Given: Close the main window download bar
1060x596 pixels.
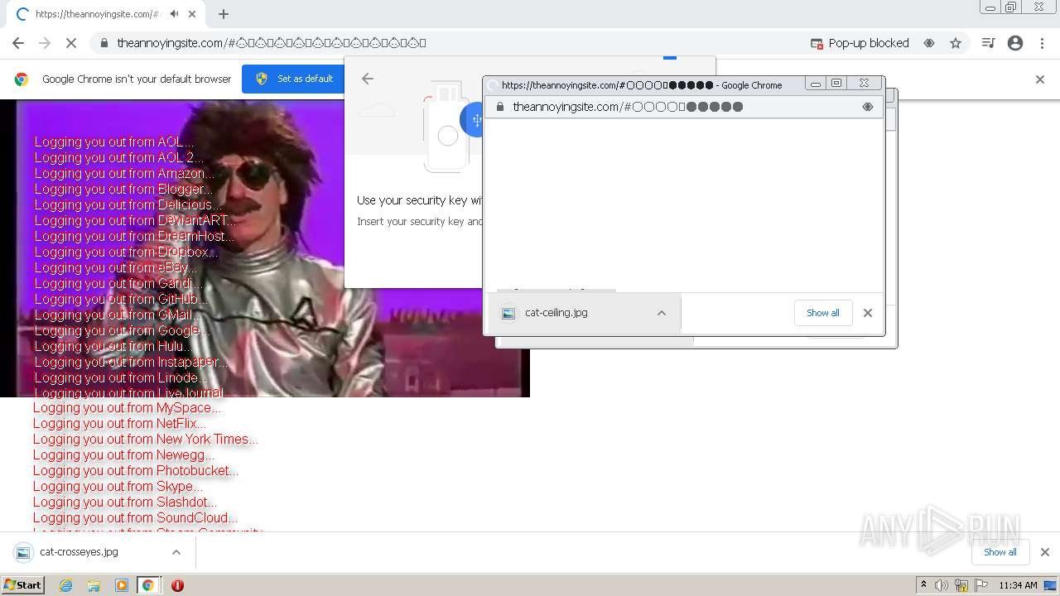Looking at the screenshot, I should click(1045, 552).
